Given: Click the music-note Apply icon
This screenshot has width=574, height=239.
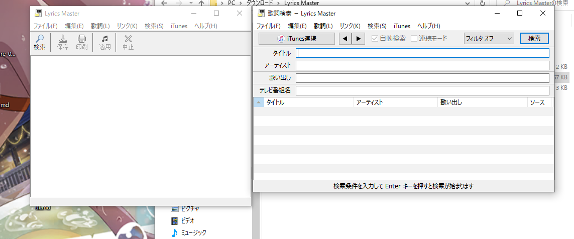Looking at the screenshot, I should coord(105,42).
